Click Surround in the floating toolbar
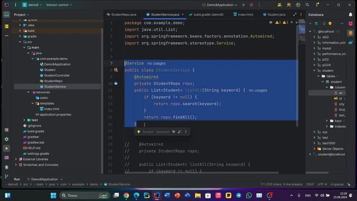 tap(162, 132)
